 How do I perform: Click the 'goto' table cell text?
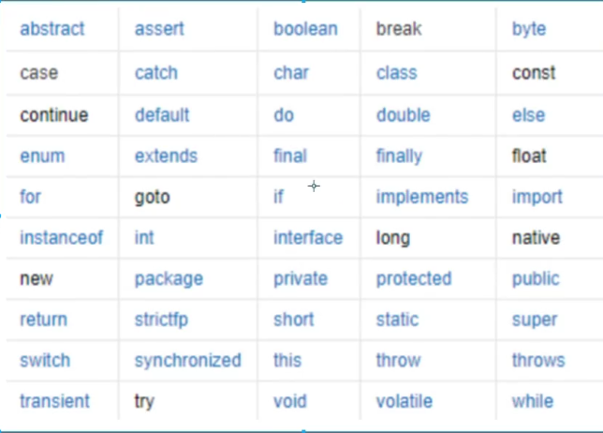[x=152, y=198]
